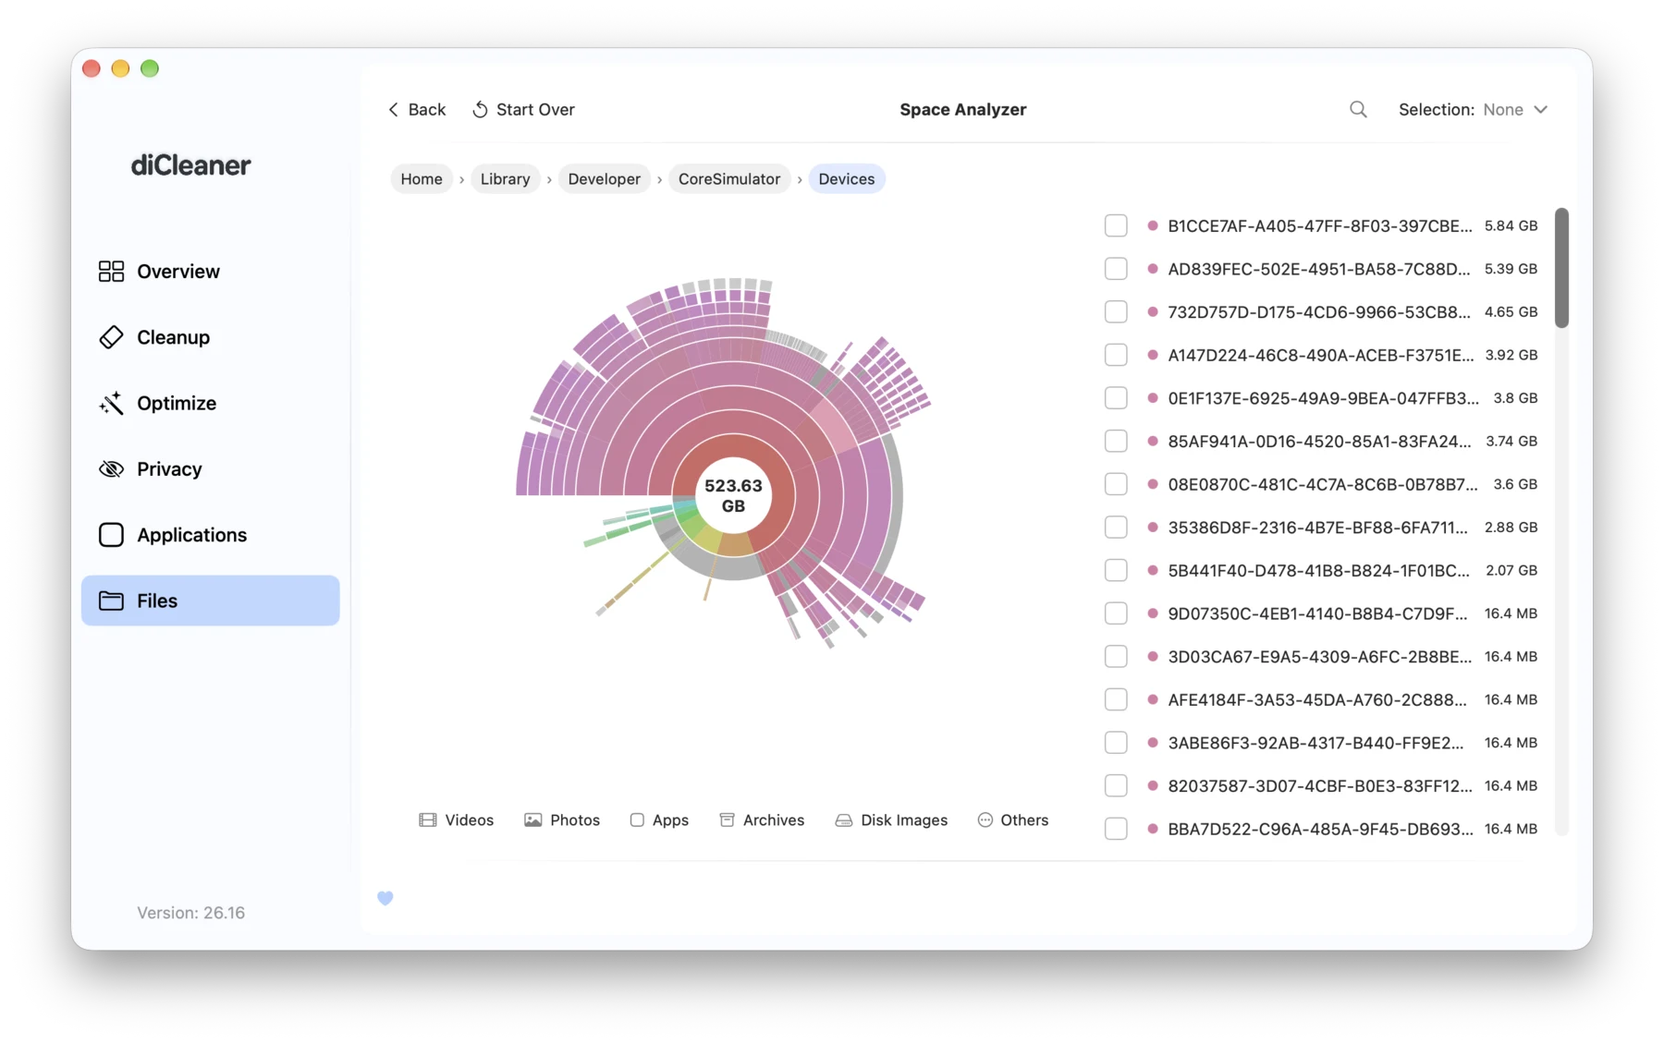Image resolution: width=1664 pixels, height=1044 pixels.
Task: Go to the Optimize section
Action: tap(211, 403)
